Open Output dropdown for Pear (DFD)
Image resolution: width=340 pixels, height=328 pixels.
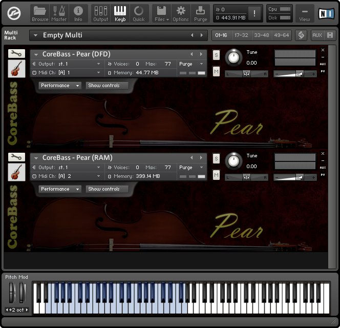coord(98,64)
